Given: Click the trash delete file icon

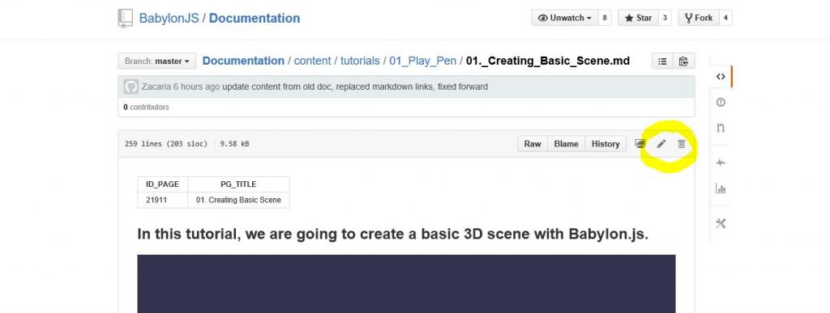Looking at the screenshot, I should coord(681,144).
